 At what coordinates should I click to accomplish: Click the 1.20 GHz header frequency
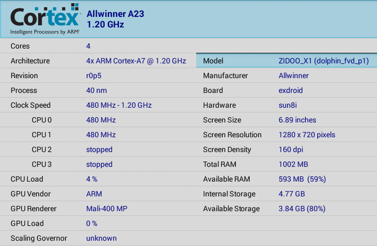click(105, 25)
